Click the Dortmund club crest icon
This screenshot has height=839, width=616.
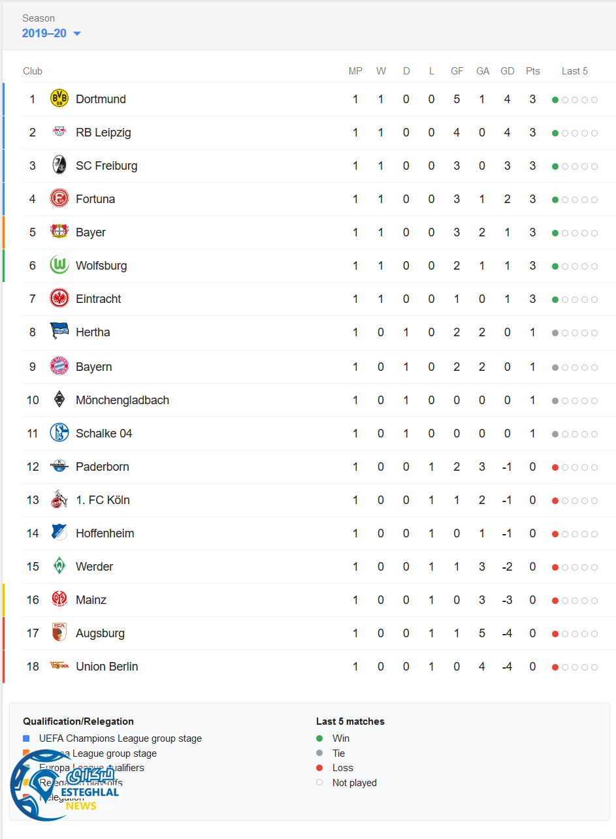pyautogui.click(x=59, y=99)
